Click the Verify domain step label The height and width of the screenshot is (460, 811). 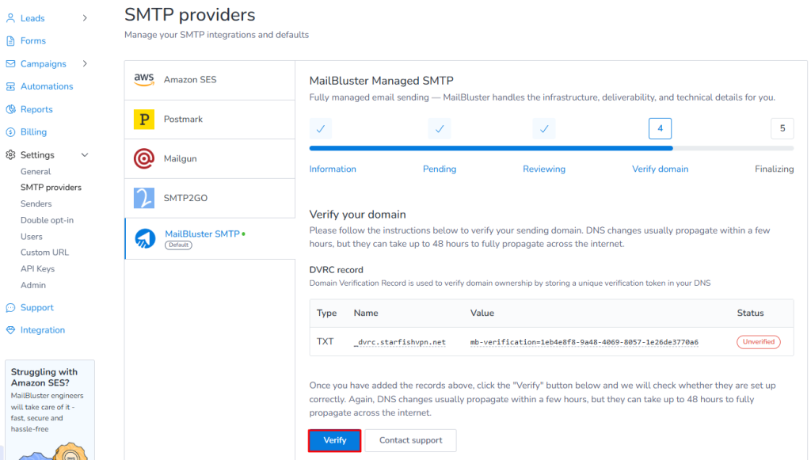pyautogui.click(x=660, y=169)
